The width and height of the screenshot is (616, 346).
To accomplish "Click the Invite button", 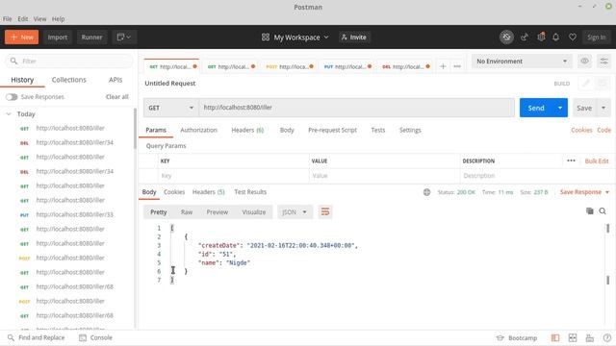I will click(x=354, y=37).
